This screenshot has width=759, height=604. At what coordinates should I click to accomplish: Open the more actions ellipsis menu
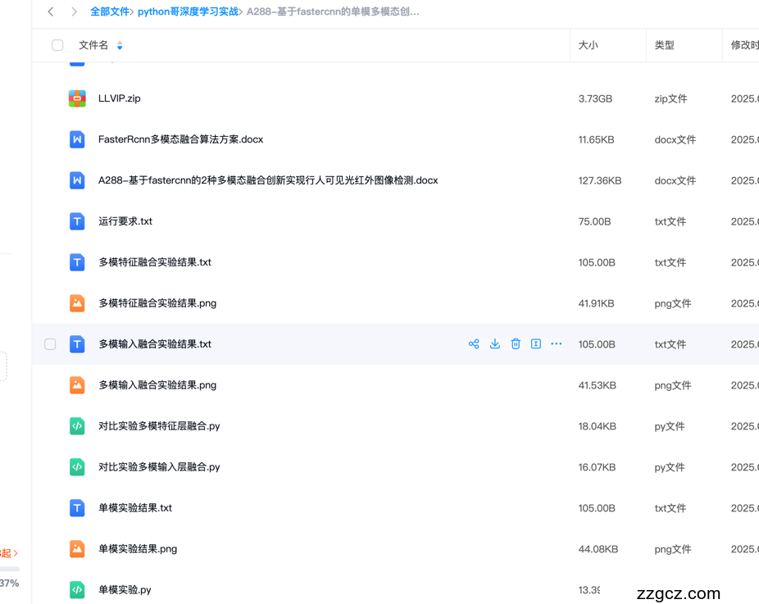coord(557,343)
